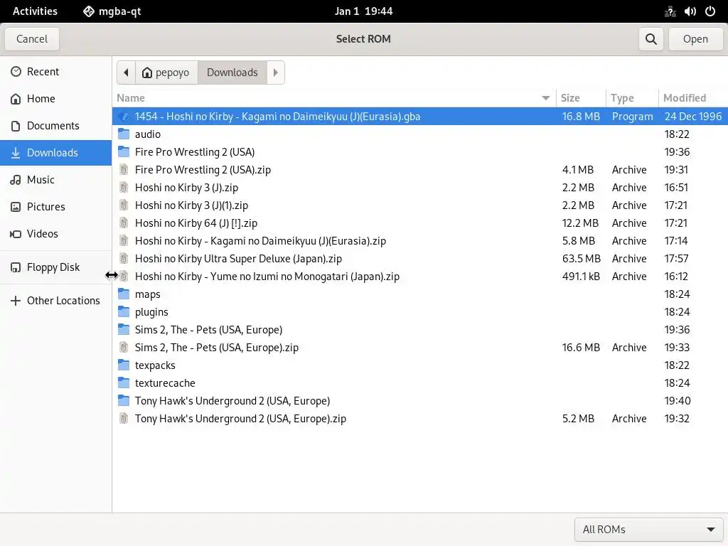Click the 491.1 kB size cell
The height and width of the screenshot is (546, 728).
tap(581, 277)
